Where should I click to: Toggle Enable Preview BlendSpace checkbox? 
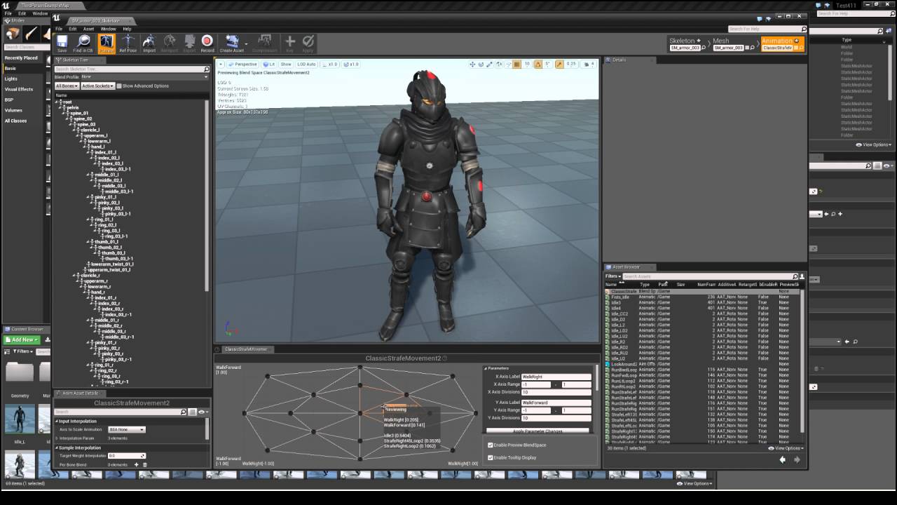tap(490, 445)
